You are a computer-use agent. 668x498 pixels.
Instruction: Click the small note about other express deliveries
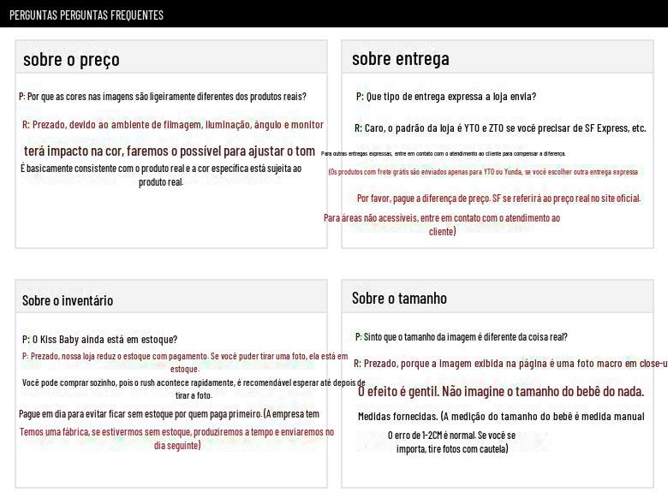coord(443,154)
